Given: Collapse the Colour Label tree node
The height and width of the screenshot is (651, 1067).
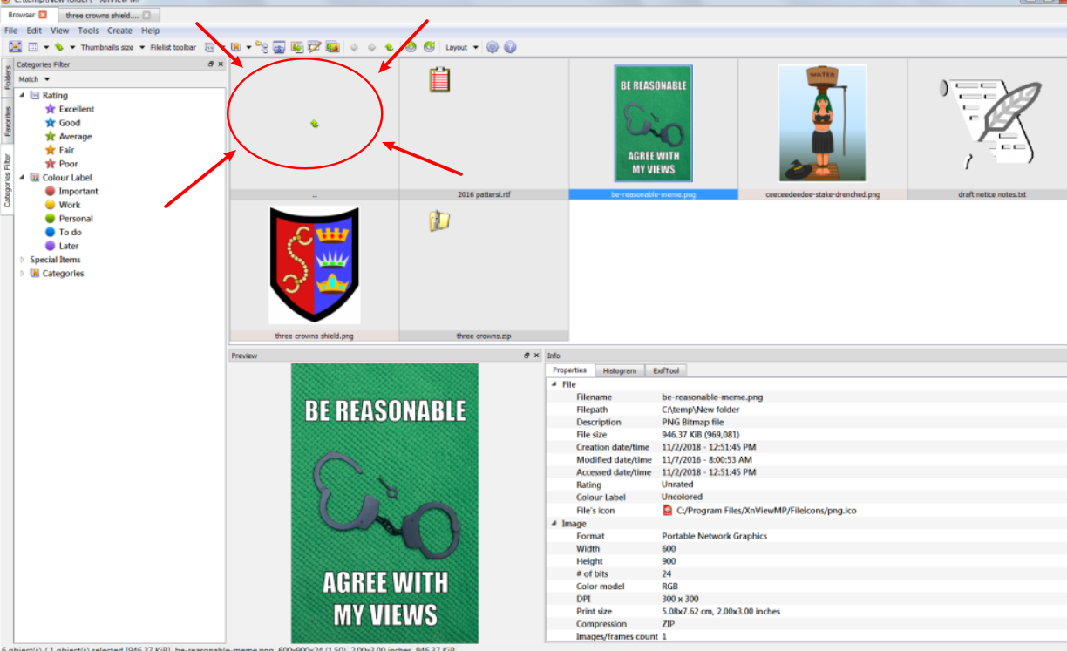Looking at the screenshot, I should (x=22, y=178).
